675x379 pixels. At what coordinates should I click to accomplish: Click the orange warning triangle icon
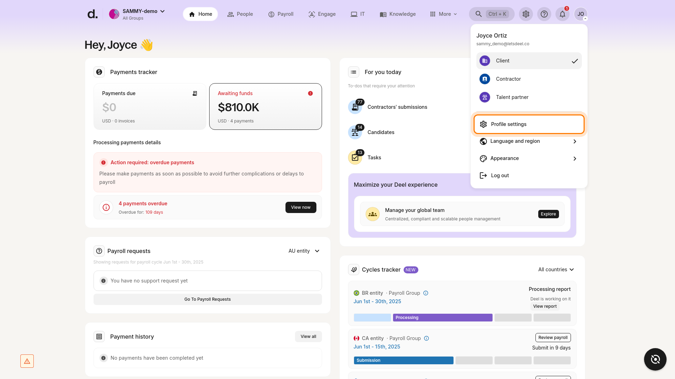(27, 361)
